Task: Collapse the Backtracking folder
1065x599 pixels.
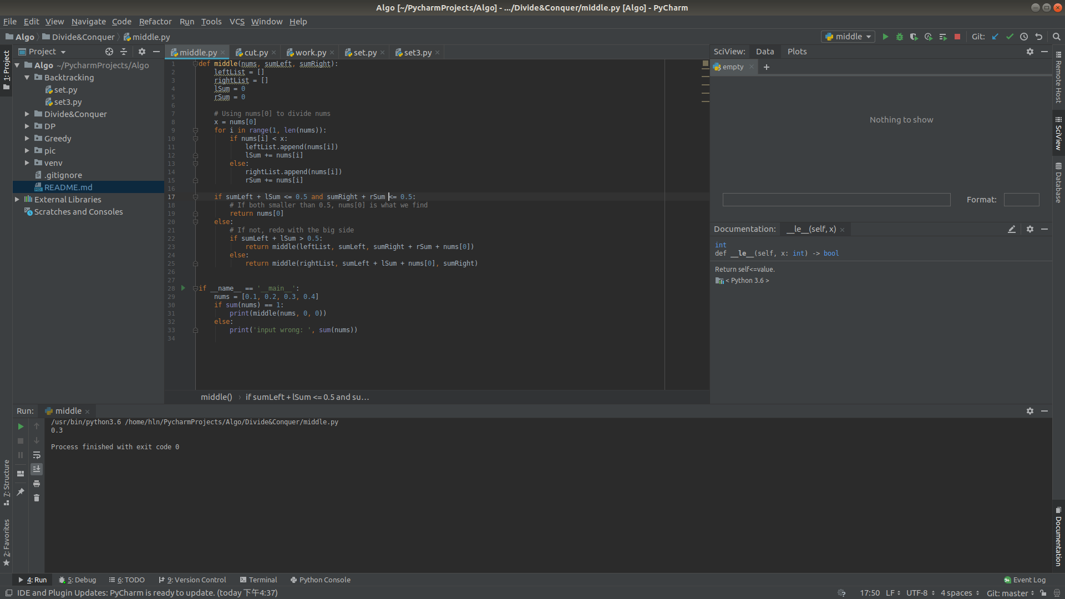Action: (x=27, y=78)
